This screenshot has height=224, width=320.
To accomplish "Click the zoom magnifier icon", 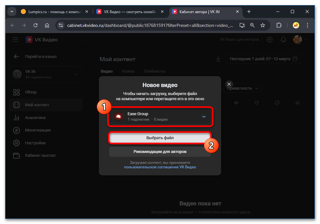I will click(x=252, y=25).
